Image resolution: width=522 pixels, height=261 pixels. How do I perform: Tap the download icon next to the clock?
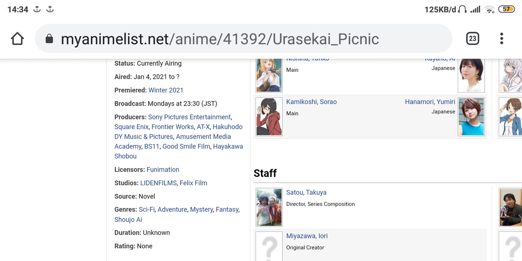[36, 8]
